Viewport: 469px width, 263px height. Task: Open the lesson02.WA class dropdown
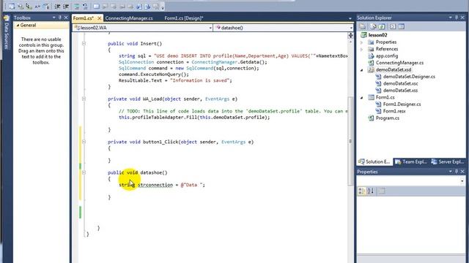210,28
